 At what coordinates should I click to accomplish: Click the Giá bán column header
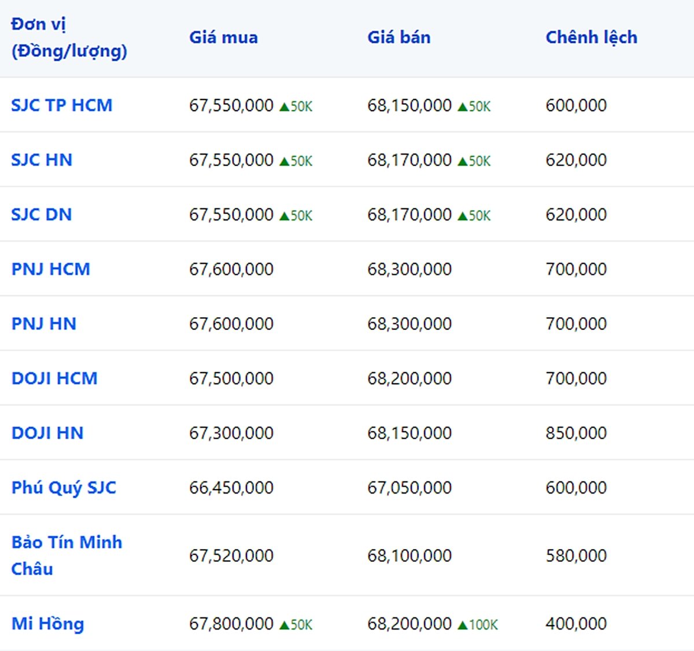pos(399,38)
